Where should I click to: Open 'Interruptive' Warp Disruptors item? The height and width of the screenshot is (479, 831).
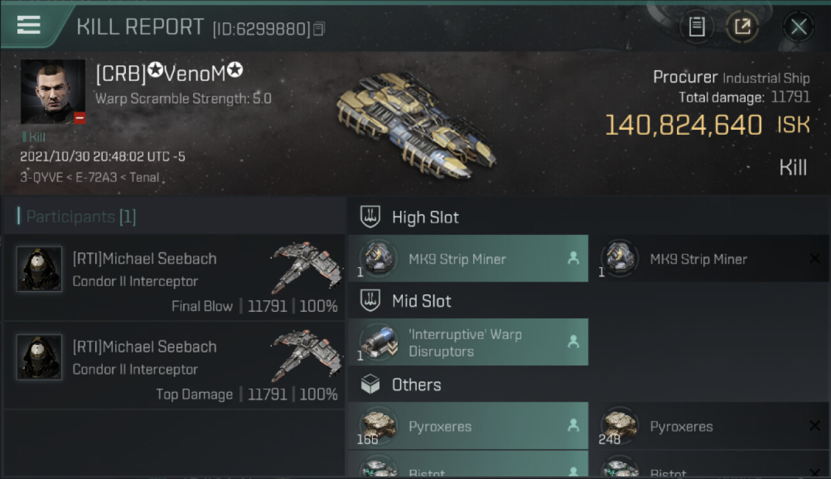[x=469, y=342]
